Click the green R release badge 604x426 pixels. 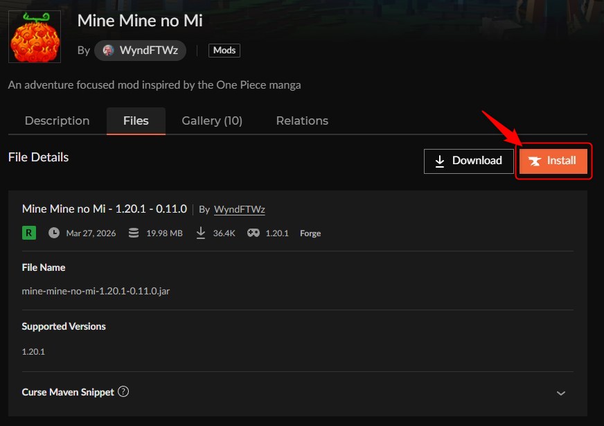(x=29, y=233)
